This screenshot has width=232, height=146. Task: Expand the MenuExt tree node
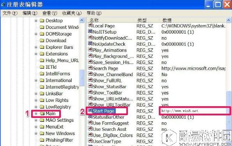pyautogui.click(x=36, y=127)
